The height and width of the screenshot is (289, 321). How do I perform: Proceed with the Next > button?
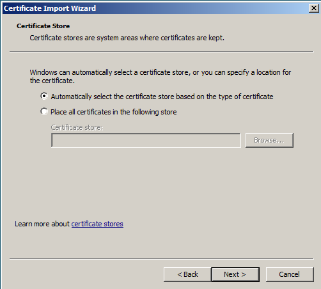(235, 274)
